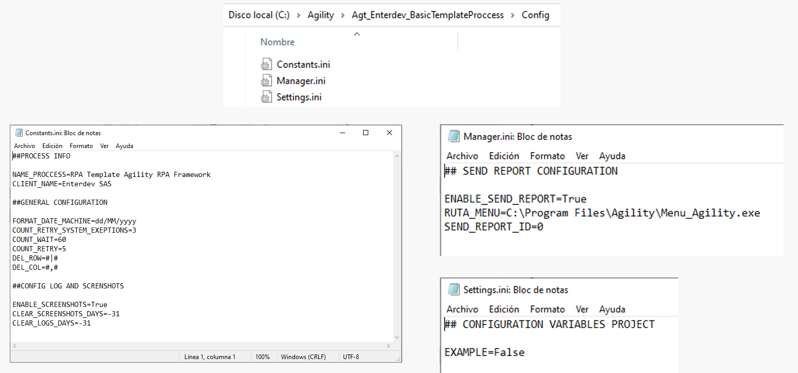Click the horizontal scrollbar left arrow in Constants.ini
This screenshot has width=798, height=373.
click(14, 346)
